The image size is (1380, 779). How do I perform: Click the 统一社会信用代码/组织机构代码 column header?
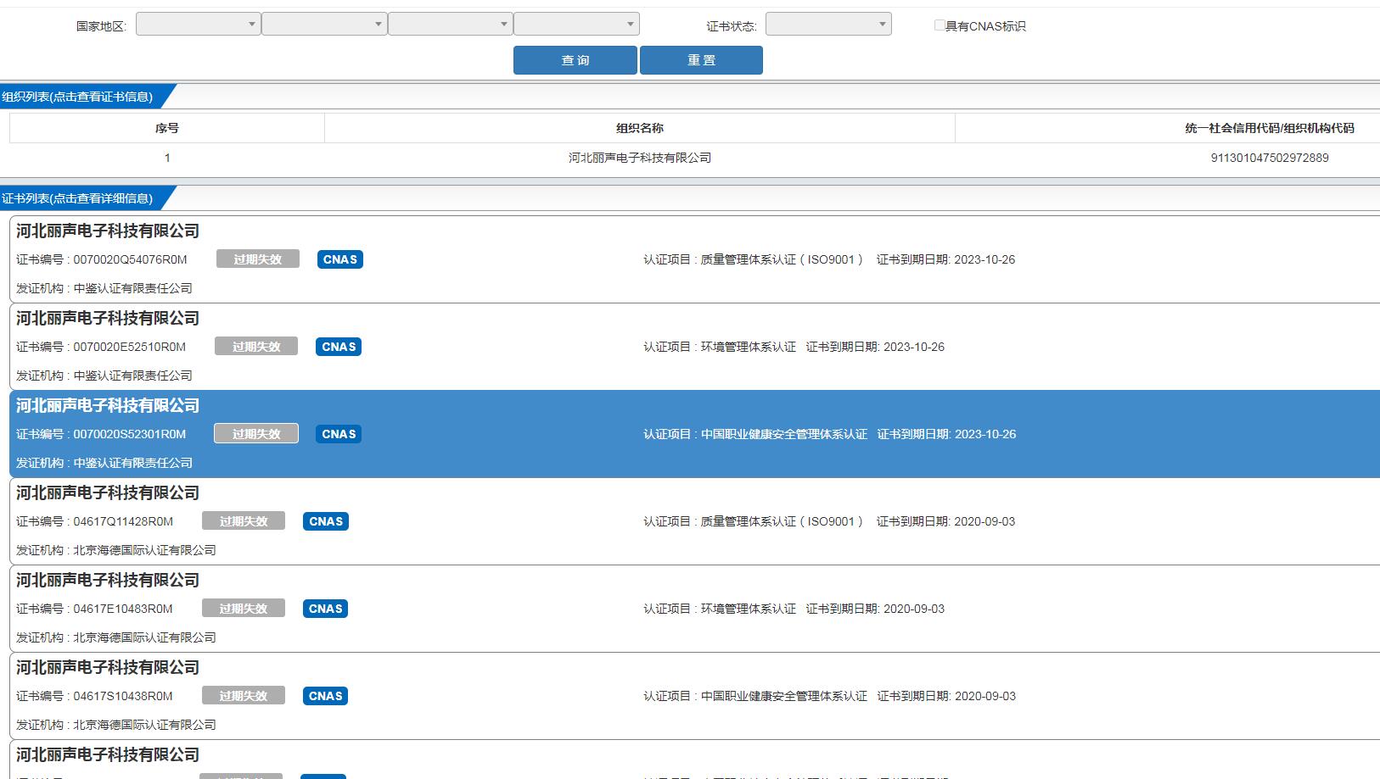point(1269,128)
